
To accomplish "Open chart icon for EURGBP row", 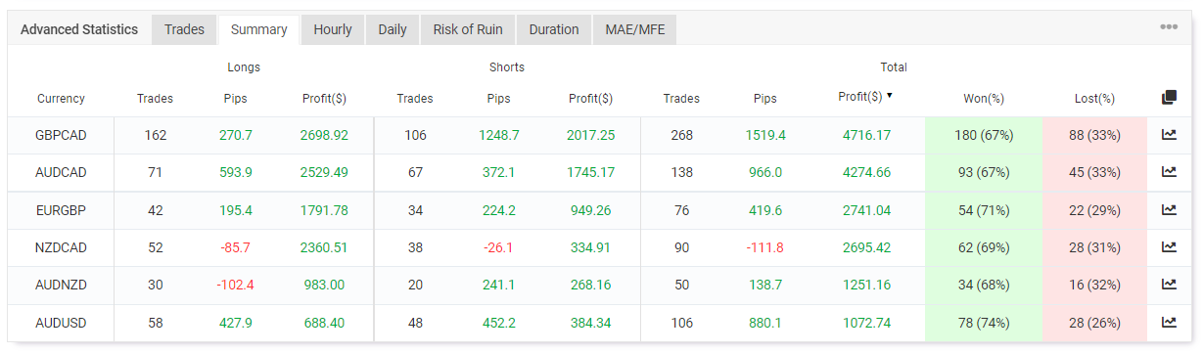I will [1169, 209].
